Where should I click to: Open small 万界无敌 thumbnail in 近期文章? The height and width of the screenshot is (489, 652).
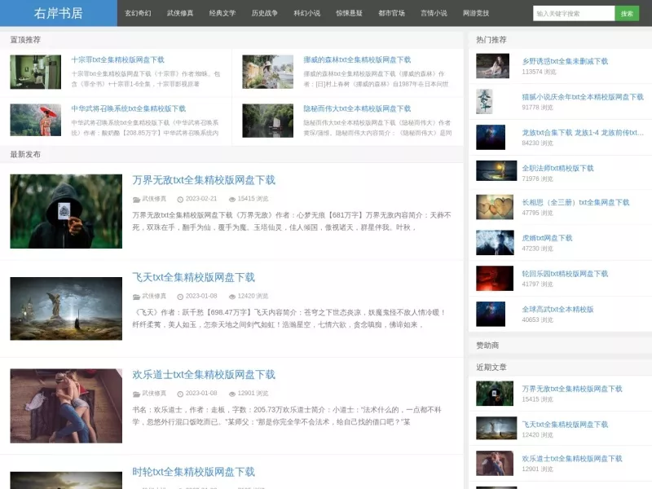point(495,394)
